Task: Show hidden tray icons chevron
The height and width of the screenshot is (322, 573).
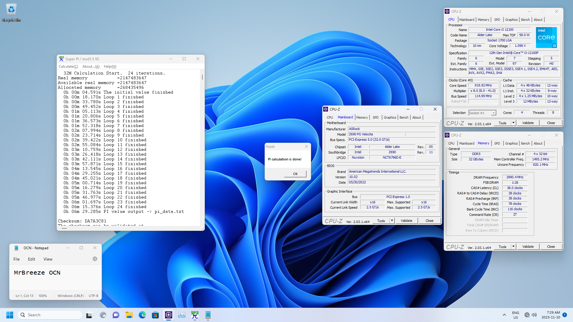Action: (x=504, y=315)
